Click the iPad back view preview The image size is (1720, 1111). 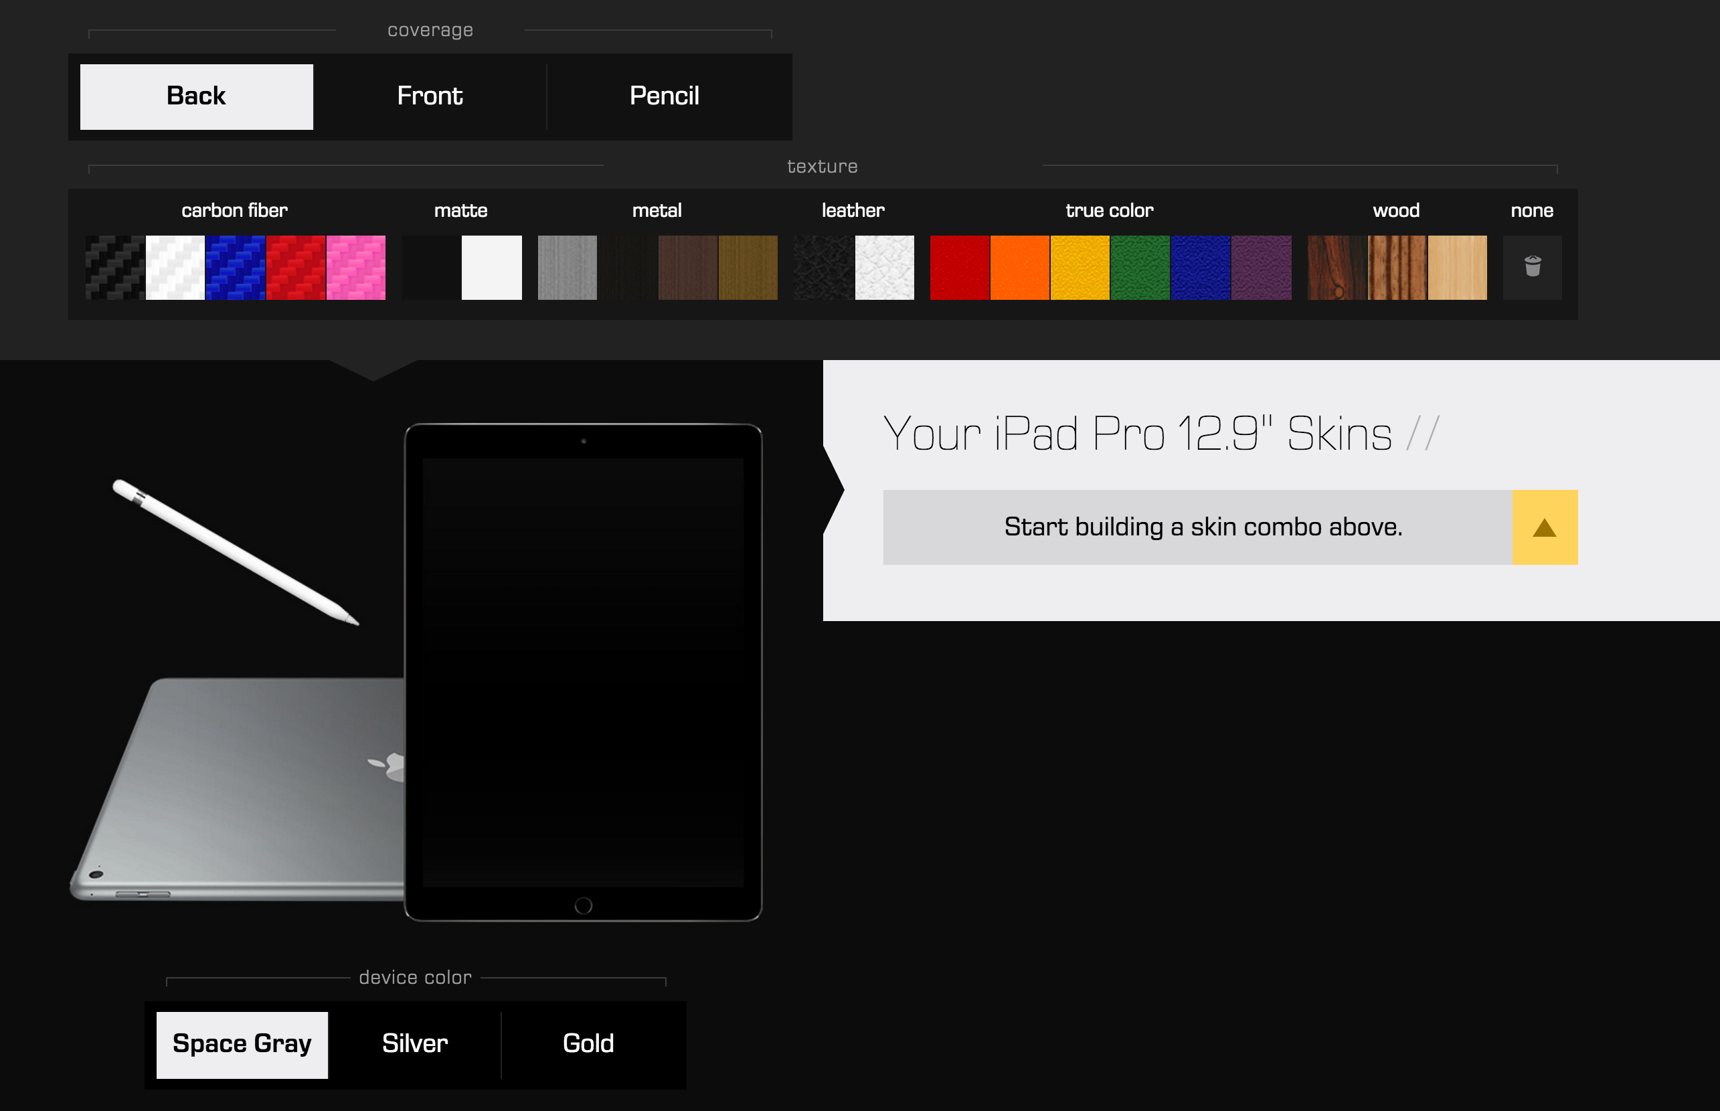click(x=238, y=789)
